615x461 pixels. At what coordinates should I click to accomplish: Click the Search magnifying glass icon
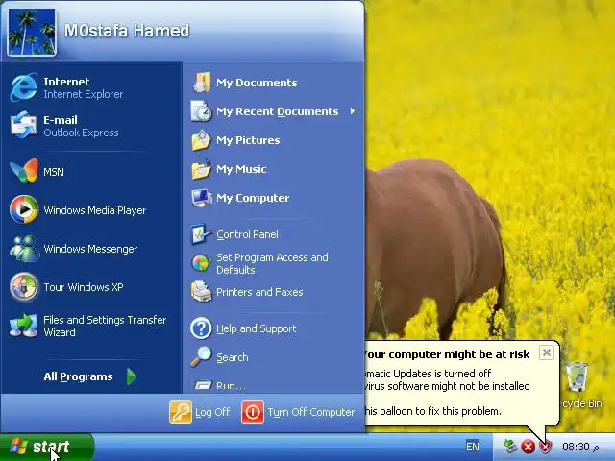tap(201, 357)
